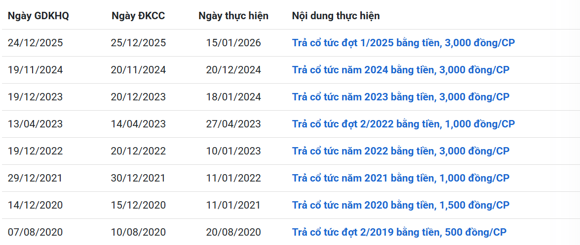The width and height of the screenshot is (580, 245).
Task: Open the đợt 1/2025 dividend link
Action: (403, 43)
